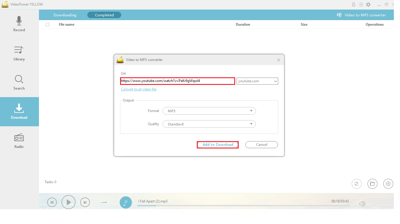The height and width of the screenshot is (224, 400).
Task: Click the VideoPower YELLOW app logo
Action: [5, 4]
